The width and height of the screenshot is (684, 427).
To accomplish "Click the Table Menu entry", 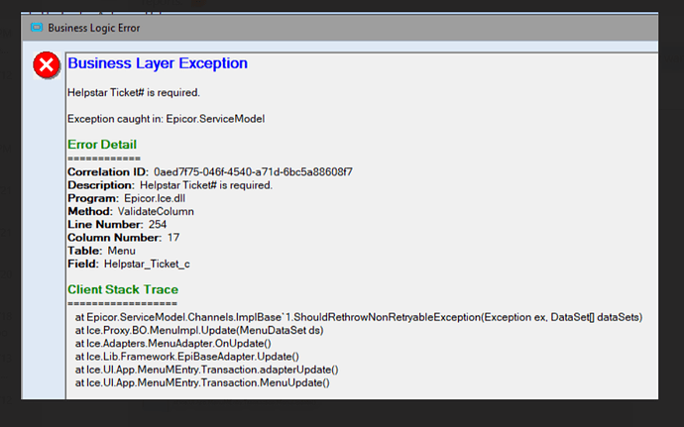I will [x=102, y=251].
